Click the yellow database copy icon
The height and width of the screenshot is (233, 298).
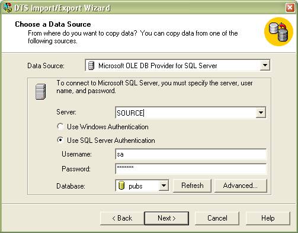(278, 31)
